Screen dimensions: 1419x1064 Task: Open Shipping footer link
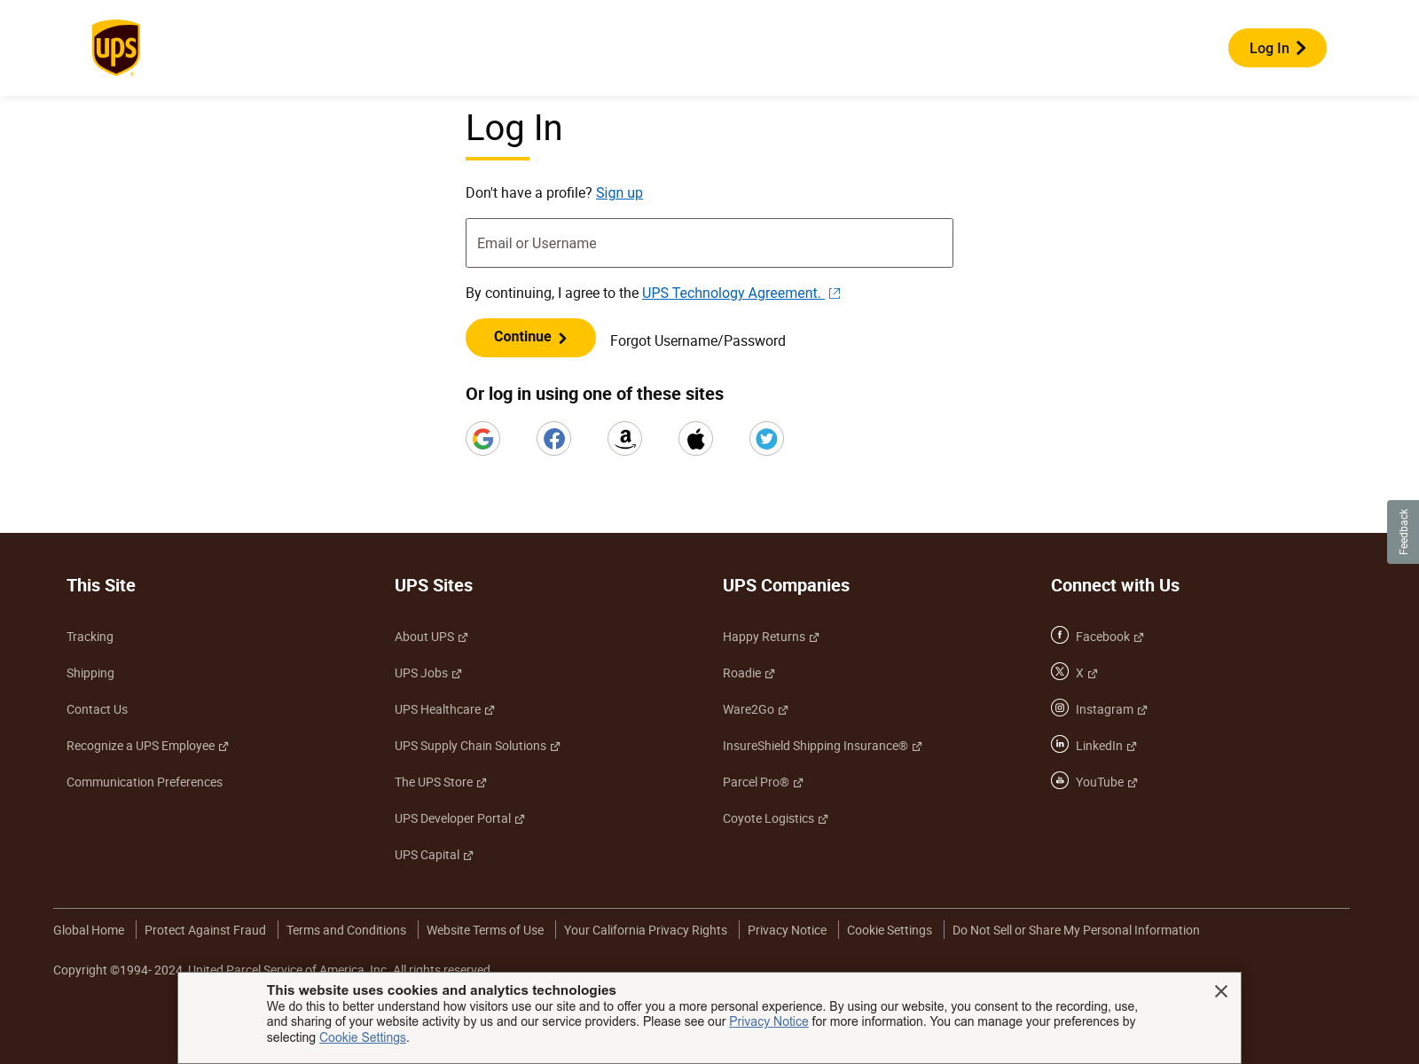[90, 673]
